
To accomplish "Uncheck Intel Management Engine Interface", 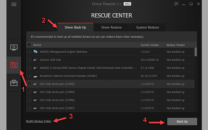I will tap(29, 52).
